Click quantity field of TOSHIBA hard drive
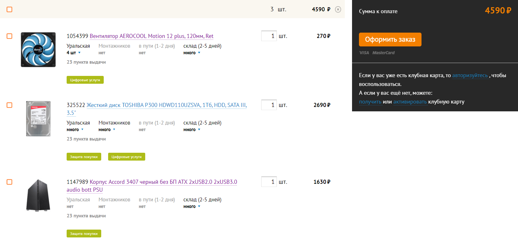Image resolution: width=518 pixels, height=239 pixels. pos(269,105)
